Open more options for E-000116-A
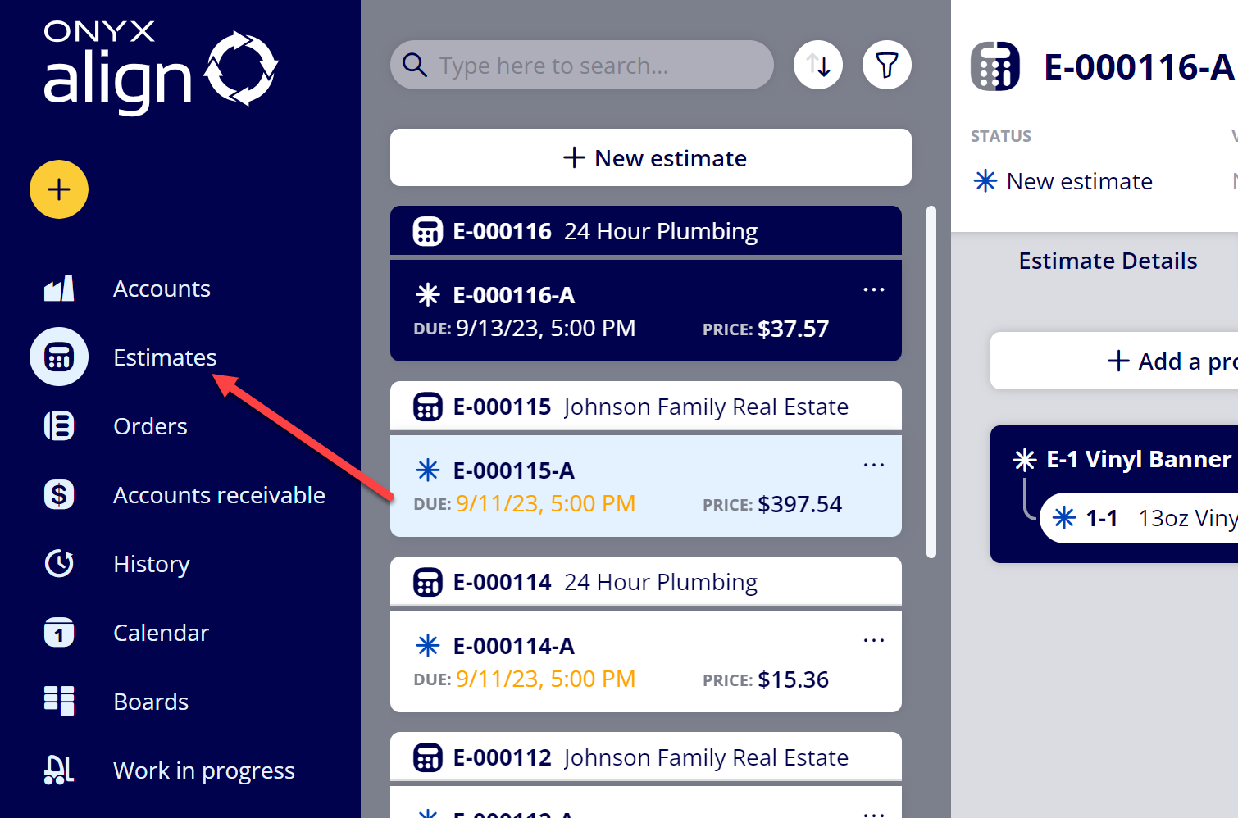The width and height of the screenshot is (1238, 818). coord(874,289)
